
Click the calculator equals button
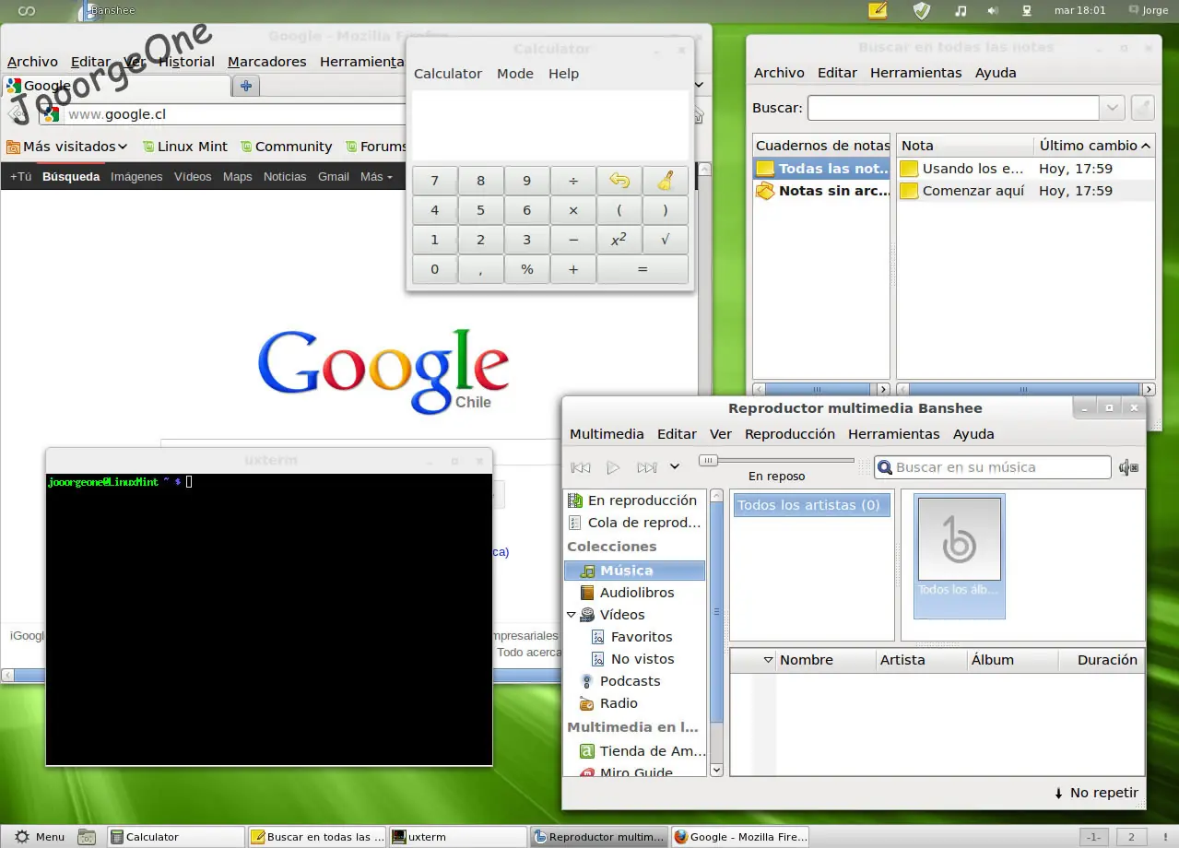tap(643, 269)
